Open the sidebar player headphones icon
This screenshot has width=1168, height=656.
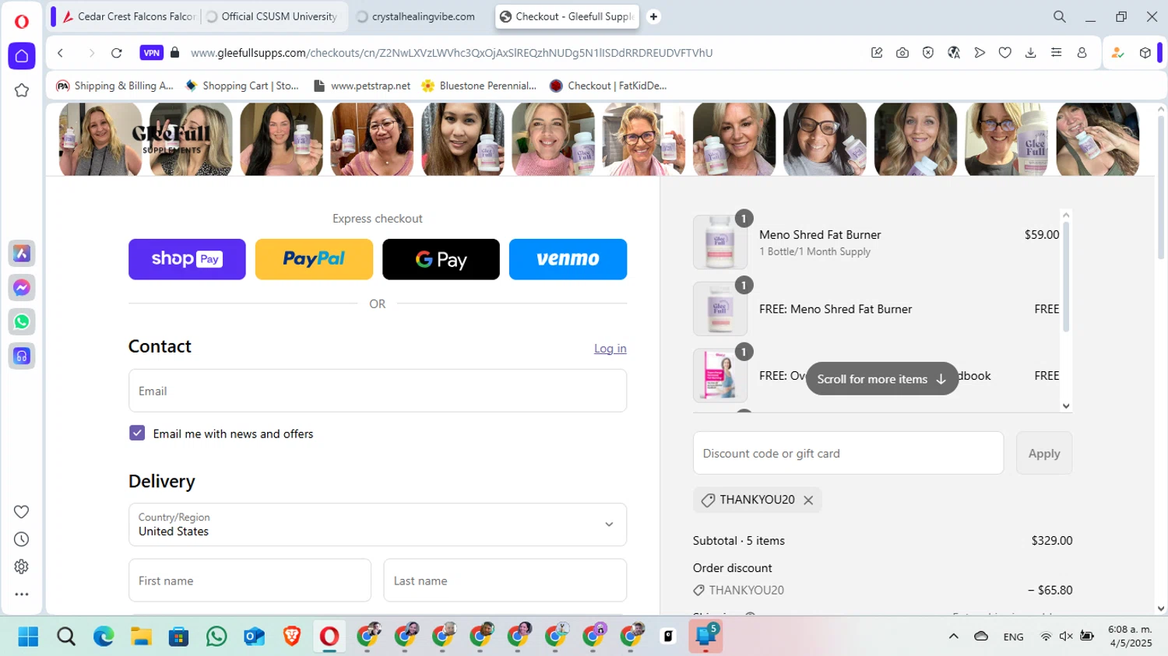22,356
